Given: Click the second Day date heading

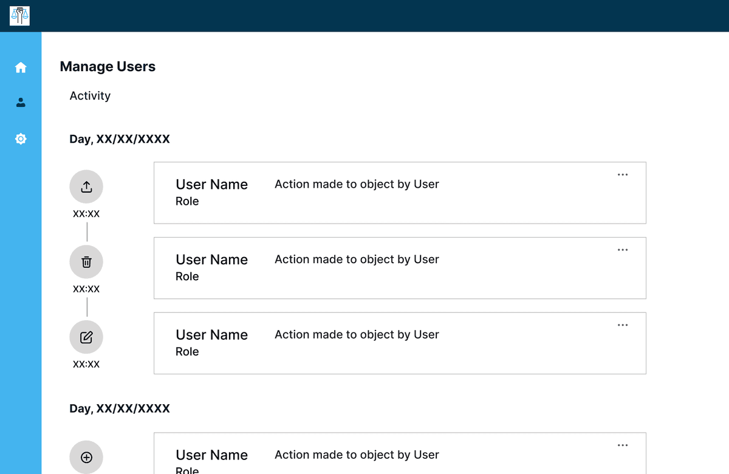Looking at the screenshot, I should click(x=120, y=409).
